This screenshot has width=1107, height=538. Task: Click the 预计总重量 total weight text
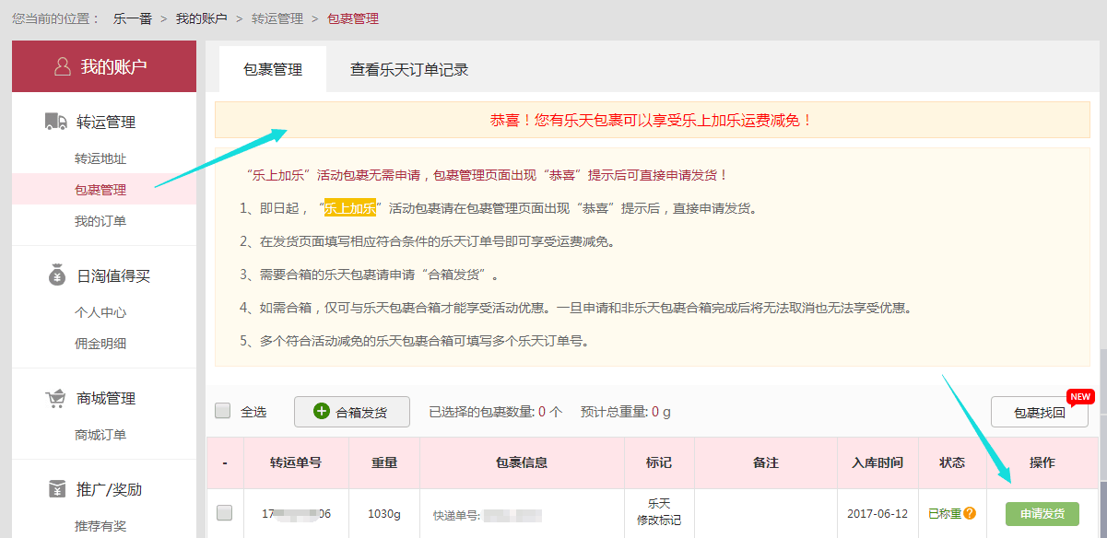click(626, 412)
